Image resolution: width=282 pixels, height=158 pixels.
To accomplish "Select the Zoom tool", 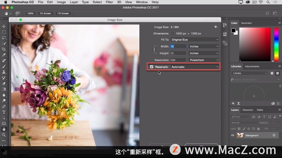I will [x=4, y=135].
